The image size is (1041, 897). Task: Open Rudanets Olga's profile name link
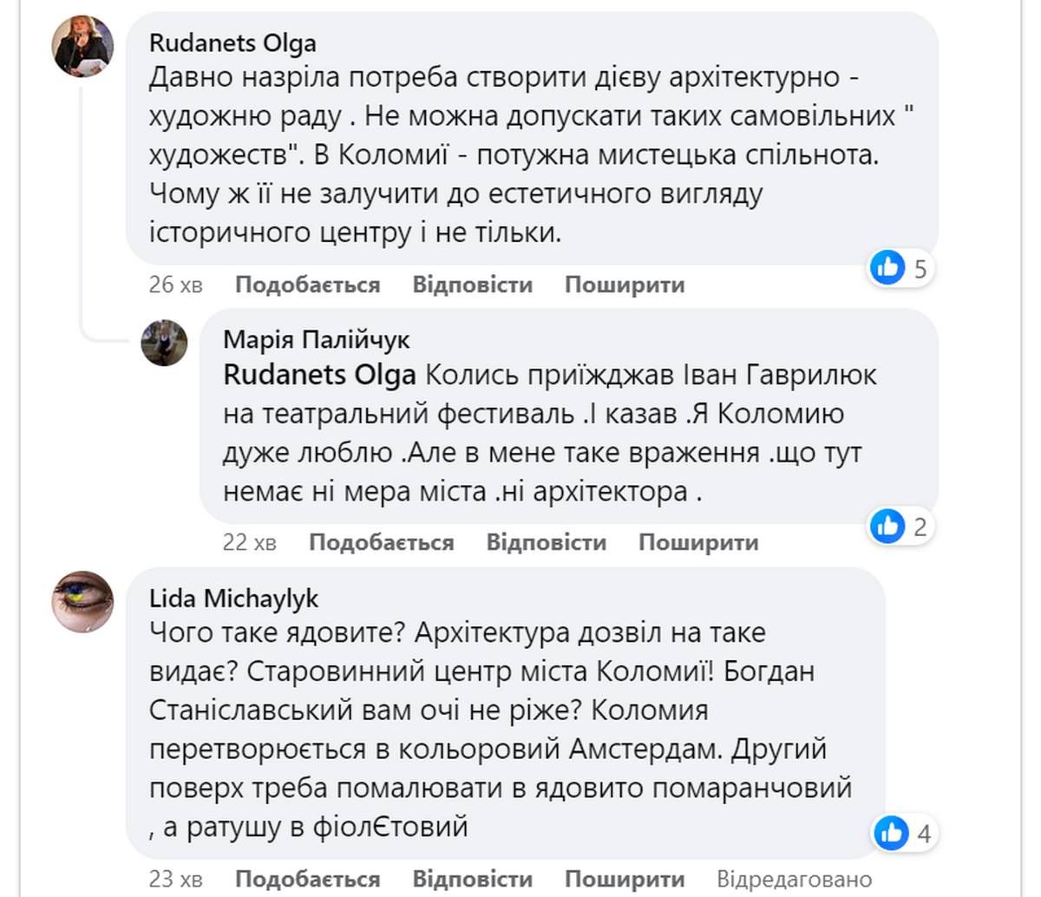tap(232, 42)
